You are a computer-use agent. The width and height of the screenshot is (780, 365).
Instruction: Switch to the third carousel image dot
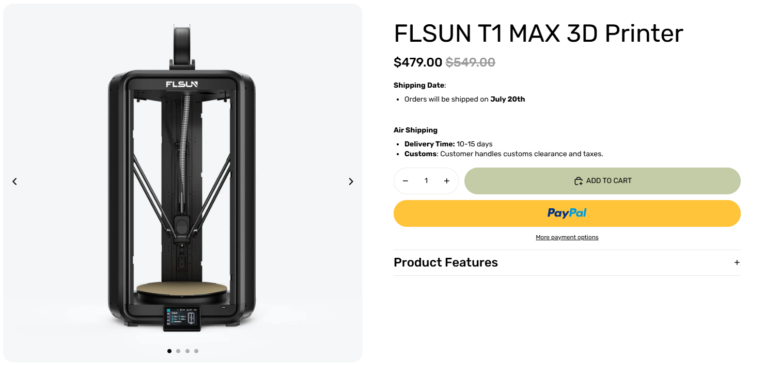coord(188,351)
